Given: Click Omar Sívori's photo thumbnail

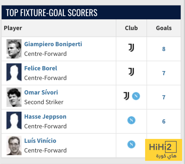Looking at the screenshot, I should (14, 97).
